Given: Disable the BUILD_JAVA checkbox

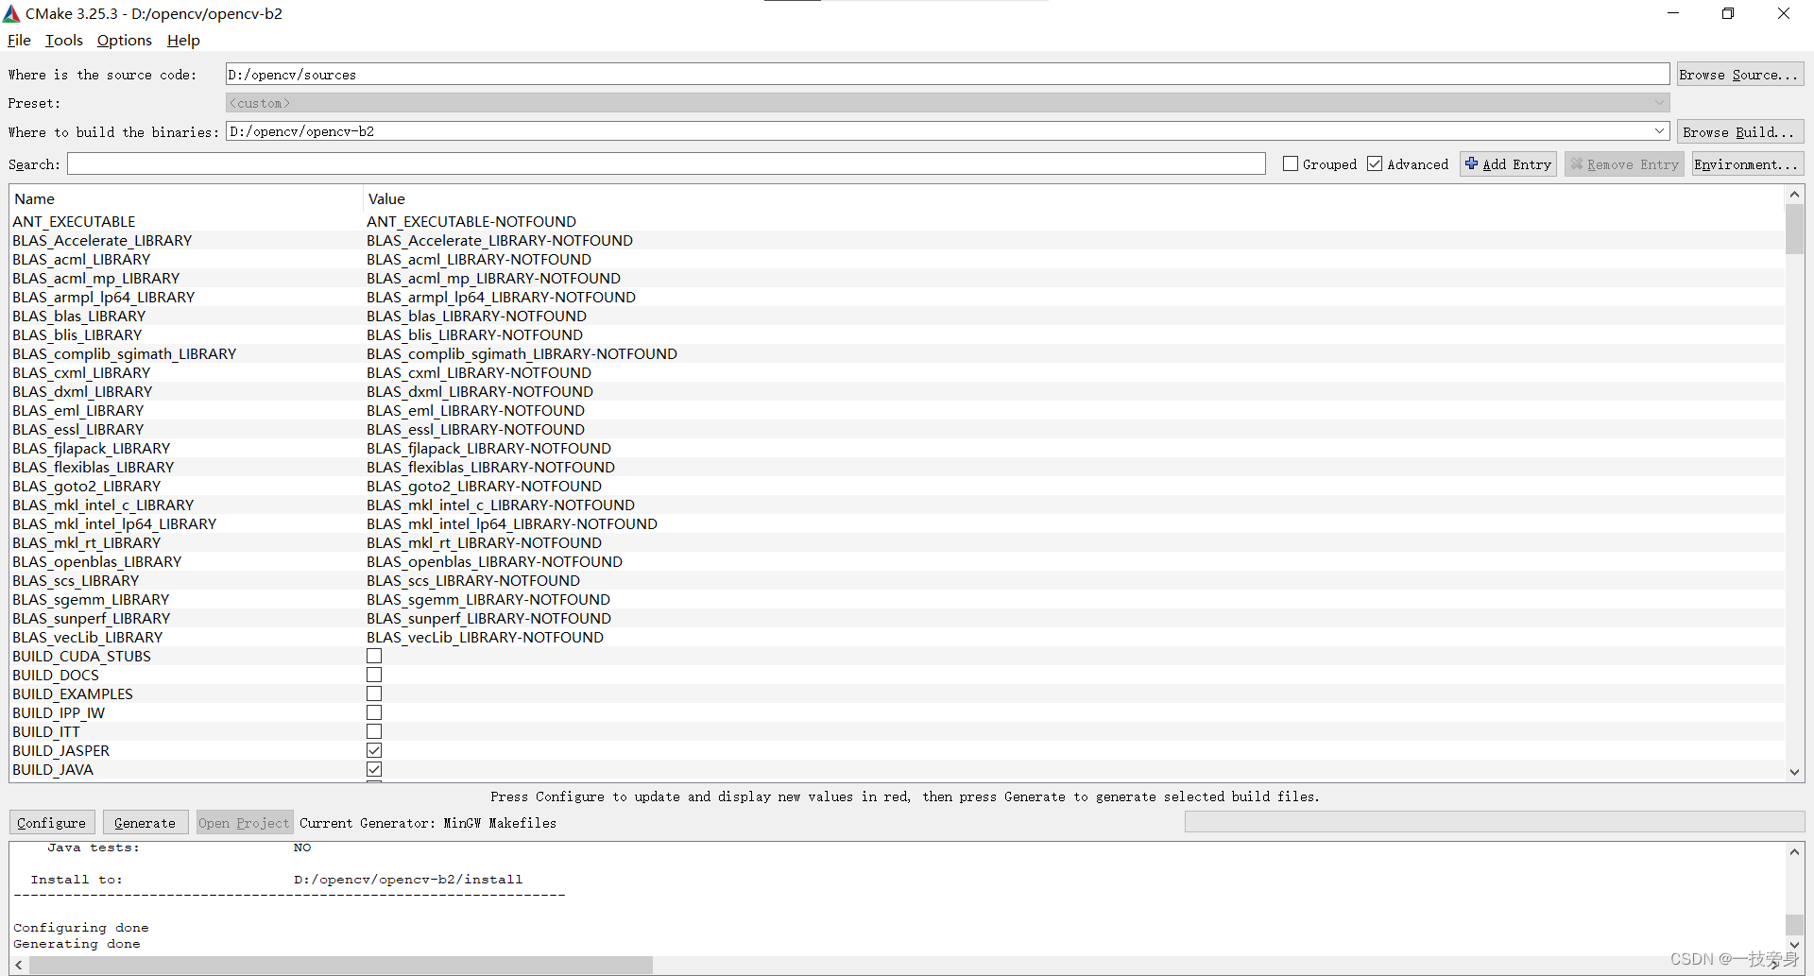Looking at the screenshot, I should click(x=374, y=768).
